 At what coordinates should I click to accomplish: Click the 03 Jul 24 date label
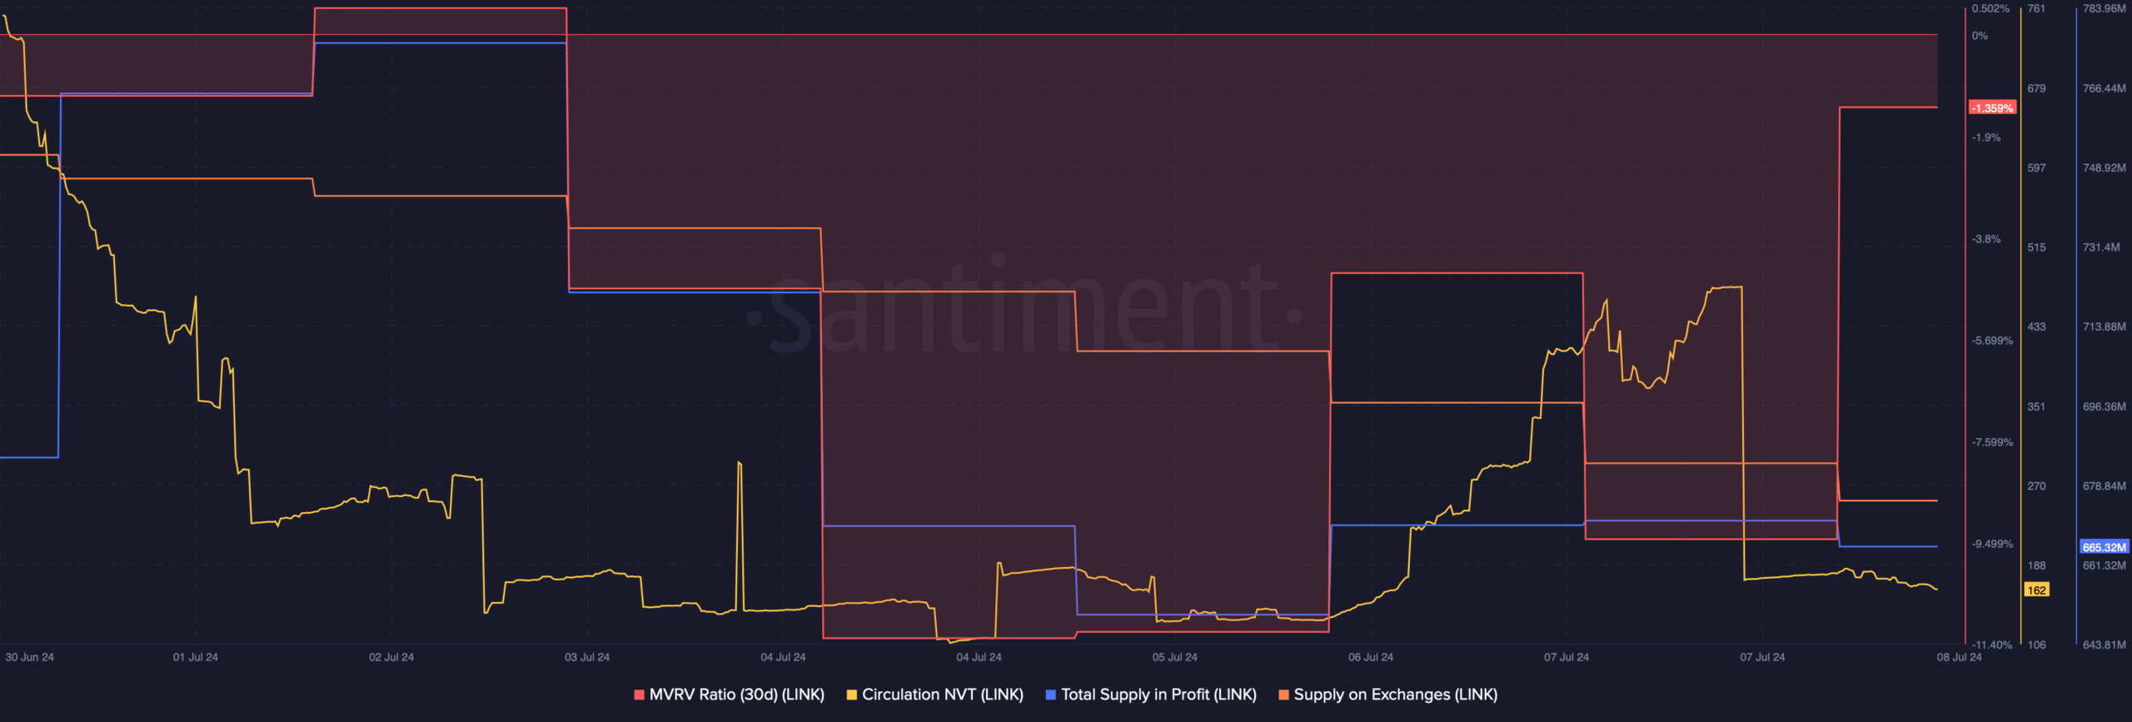tap(587, 657)
